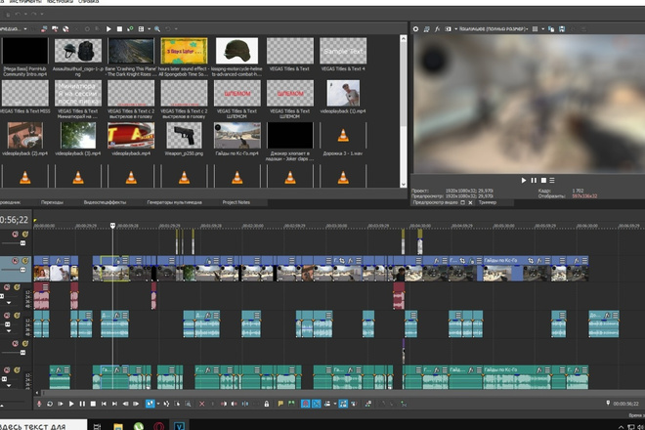645x430 pixels.
Task: Open video preview properties gear icon
Action: coord(416,29)
